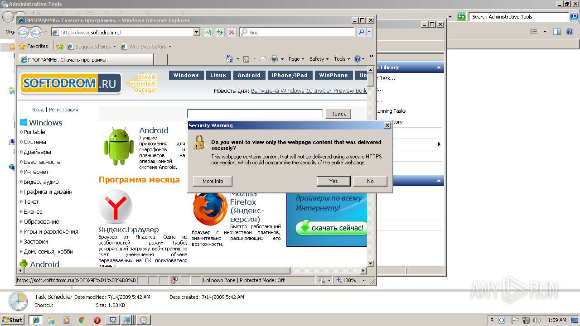Click the Mozilla Firefox icon
The width and height of the screenshot is (580, 326).
tap(210, 209)
